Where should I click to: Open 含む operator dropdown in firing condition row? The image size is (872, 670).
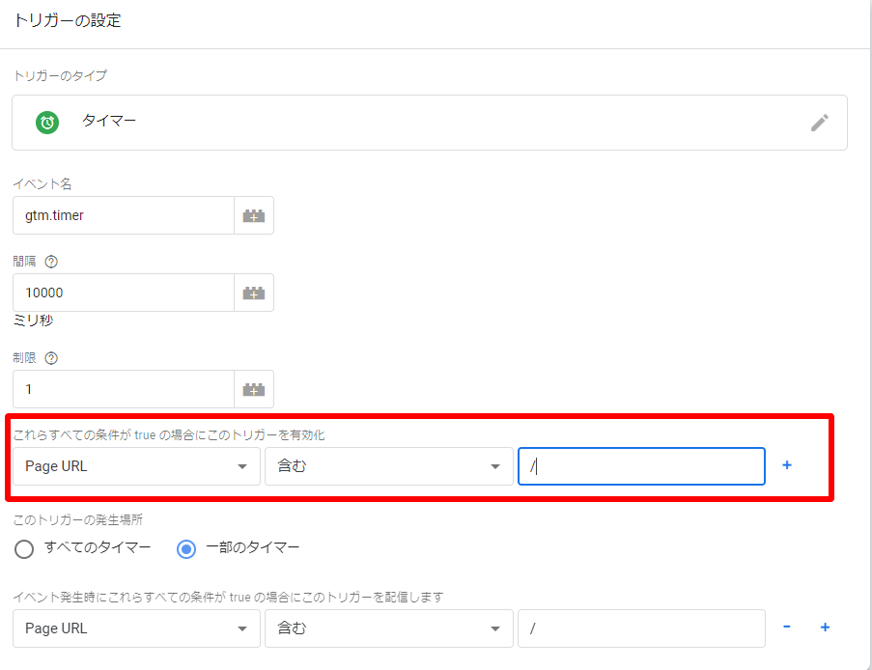tap(388, 628)
